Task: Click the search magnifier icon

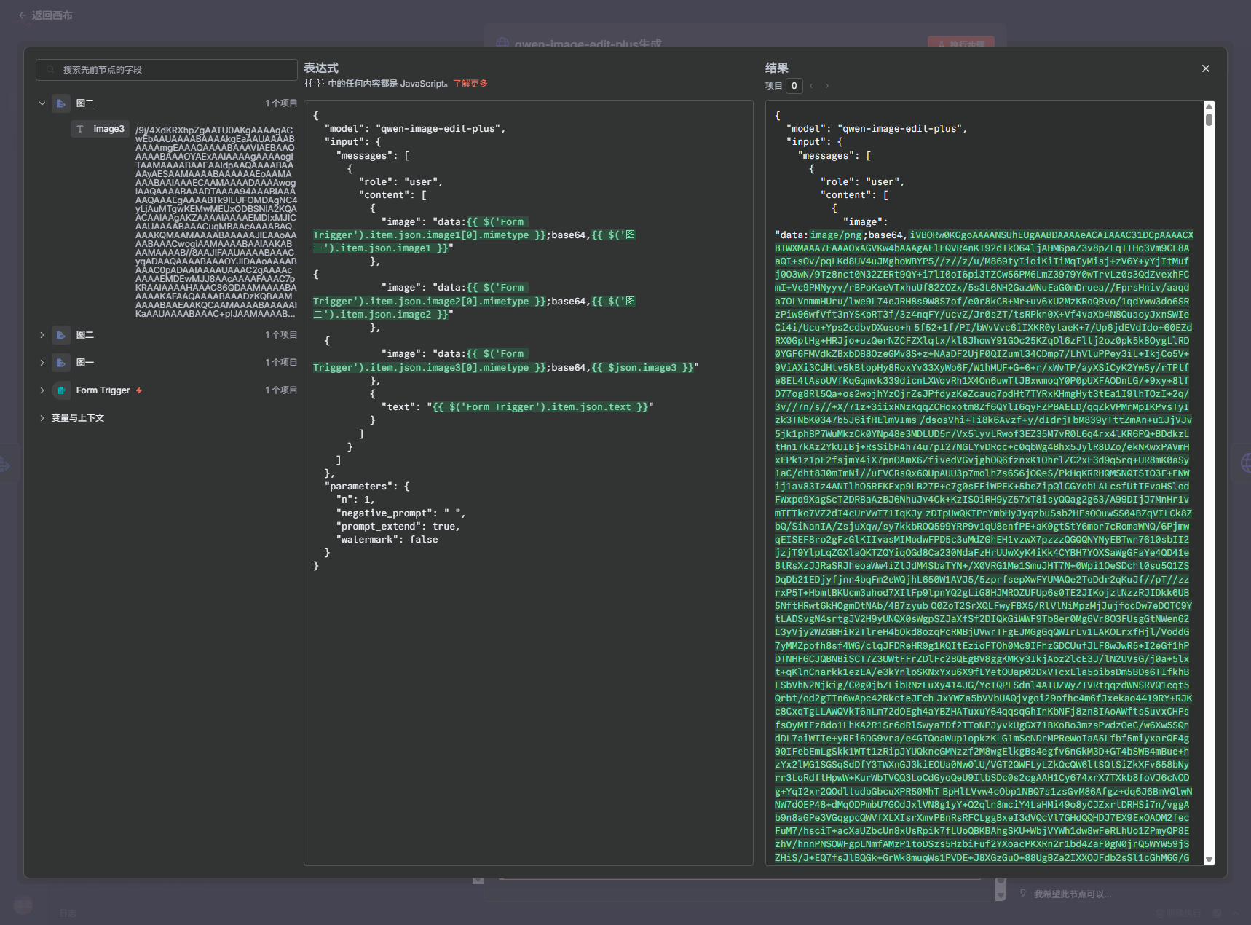Action: coord(50,70)
